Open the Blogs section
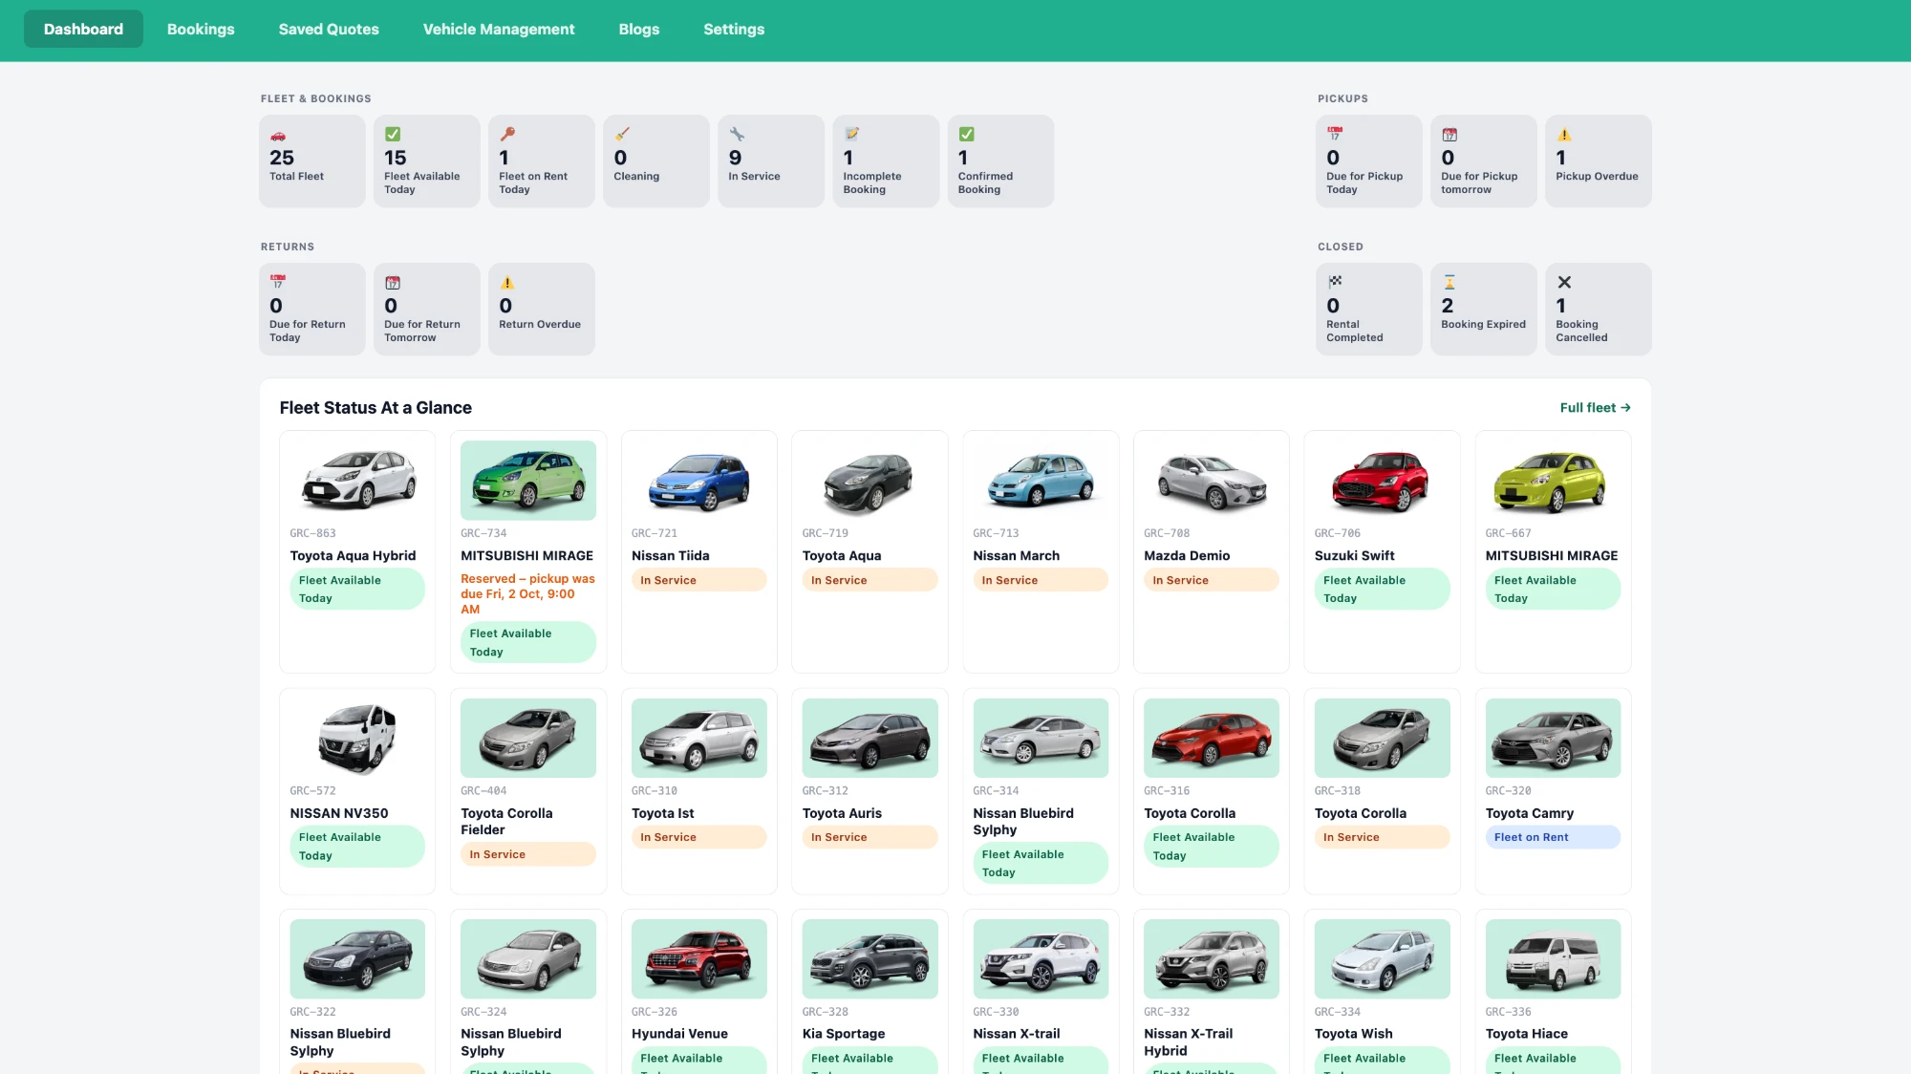 point(639,29)
